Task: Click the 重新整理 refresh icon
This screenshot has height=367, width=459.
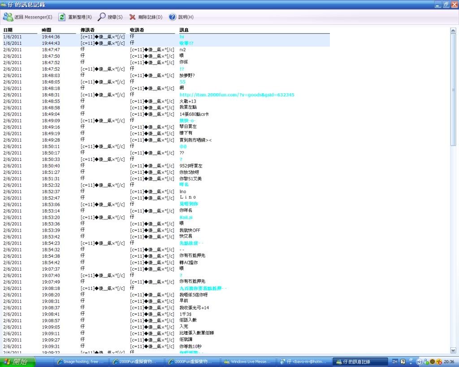Action: pos(62,17)
